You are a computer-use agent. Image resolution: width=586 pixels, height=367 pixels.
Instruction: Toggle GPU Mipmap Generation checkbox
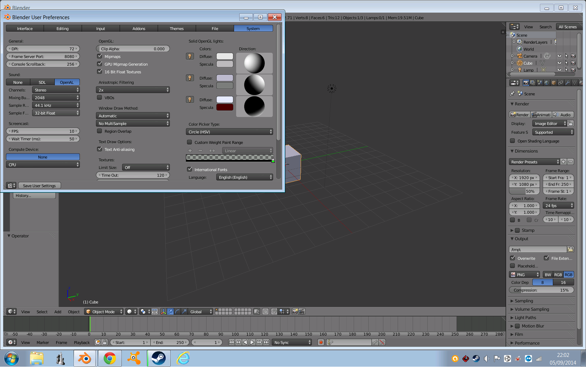point(100,64)
